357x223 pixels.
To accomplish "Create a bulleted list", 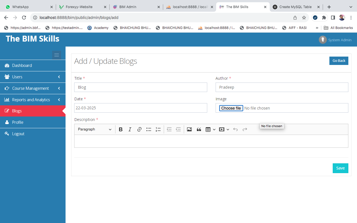I will 149,129.
